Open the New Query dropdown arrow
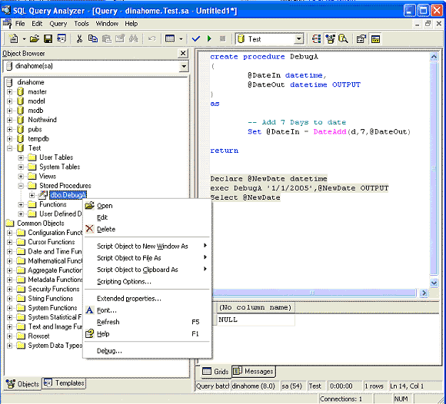This screenshot has width=446, height=404. 24,39
